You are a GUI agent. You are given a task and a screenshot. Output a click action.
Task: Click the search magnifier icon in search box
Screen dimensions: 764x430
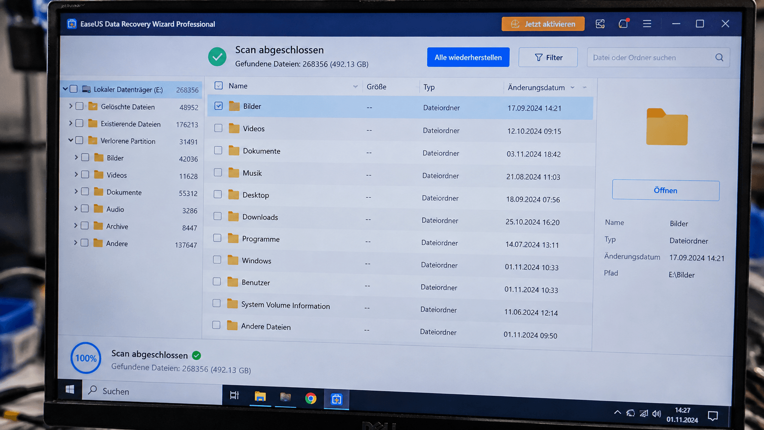tap(719, 58)
